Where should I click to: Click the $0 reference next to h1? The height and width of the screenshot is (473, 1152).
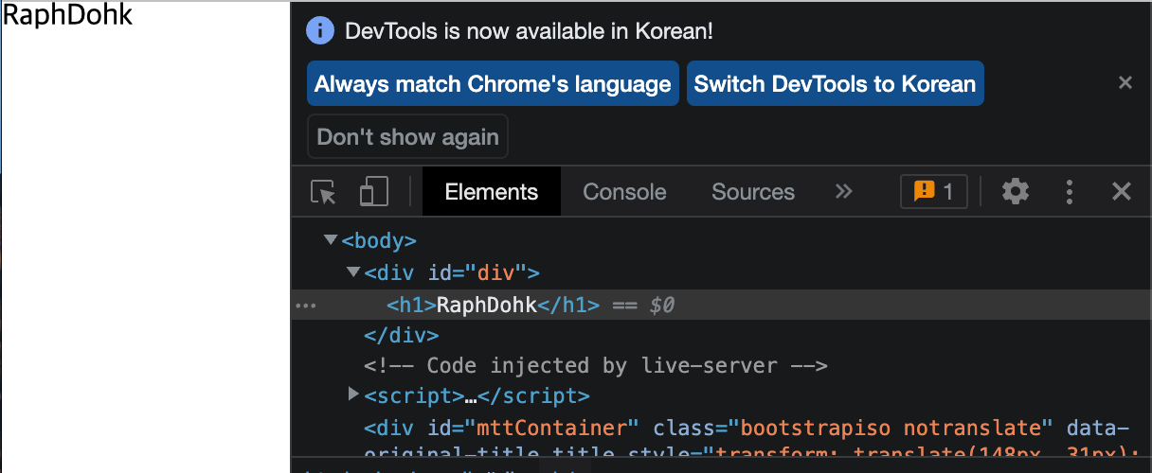tap(662, 306)
